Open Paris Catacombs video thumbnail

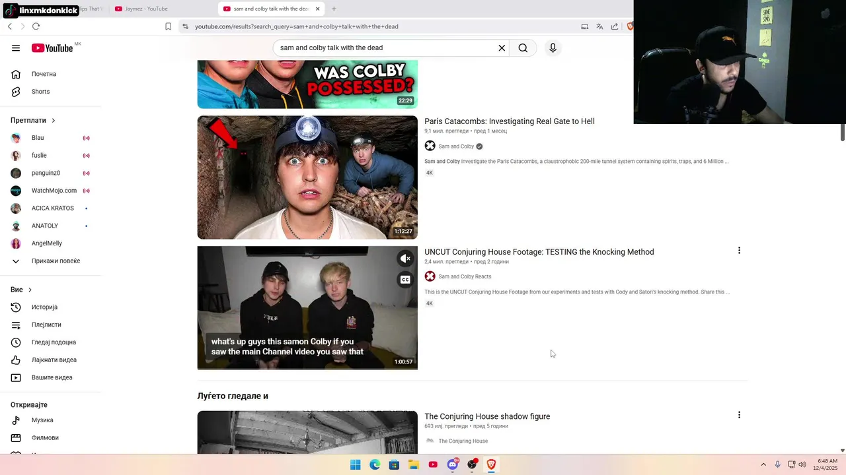tap(307, 177)
